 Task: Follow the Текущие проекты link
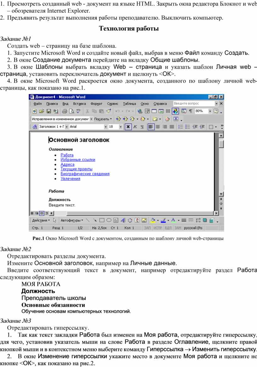tap(77, 169)
